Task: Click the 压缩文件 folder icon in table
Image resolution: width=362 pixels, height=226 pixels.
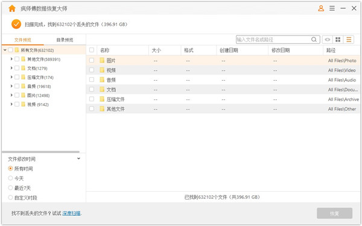Action: (x=102, y=99)
